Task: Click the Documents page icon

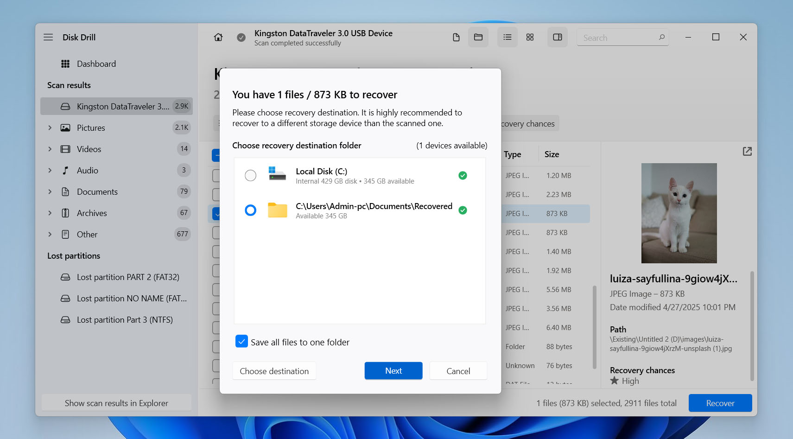Action: click(x=65, y=192)
